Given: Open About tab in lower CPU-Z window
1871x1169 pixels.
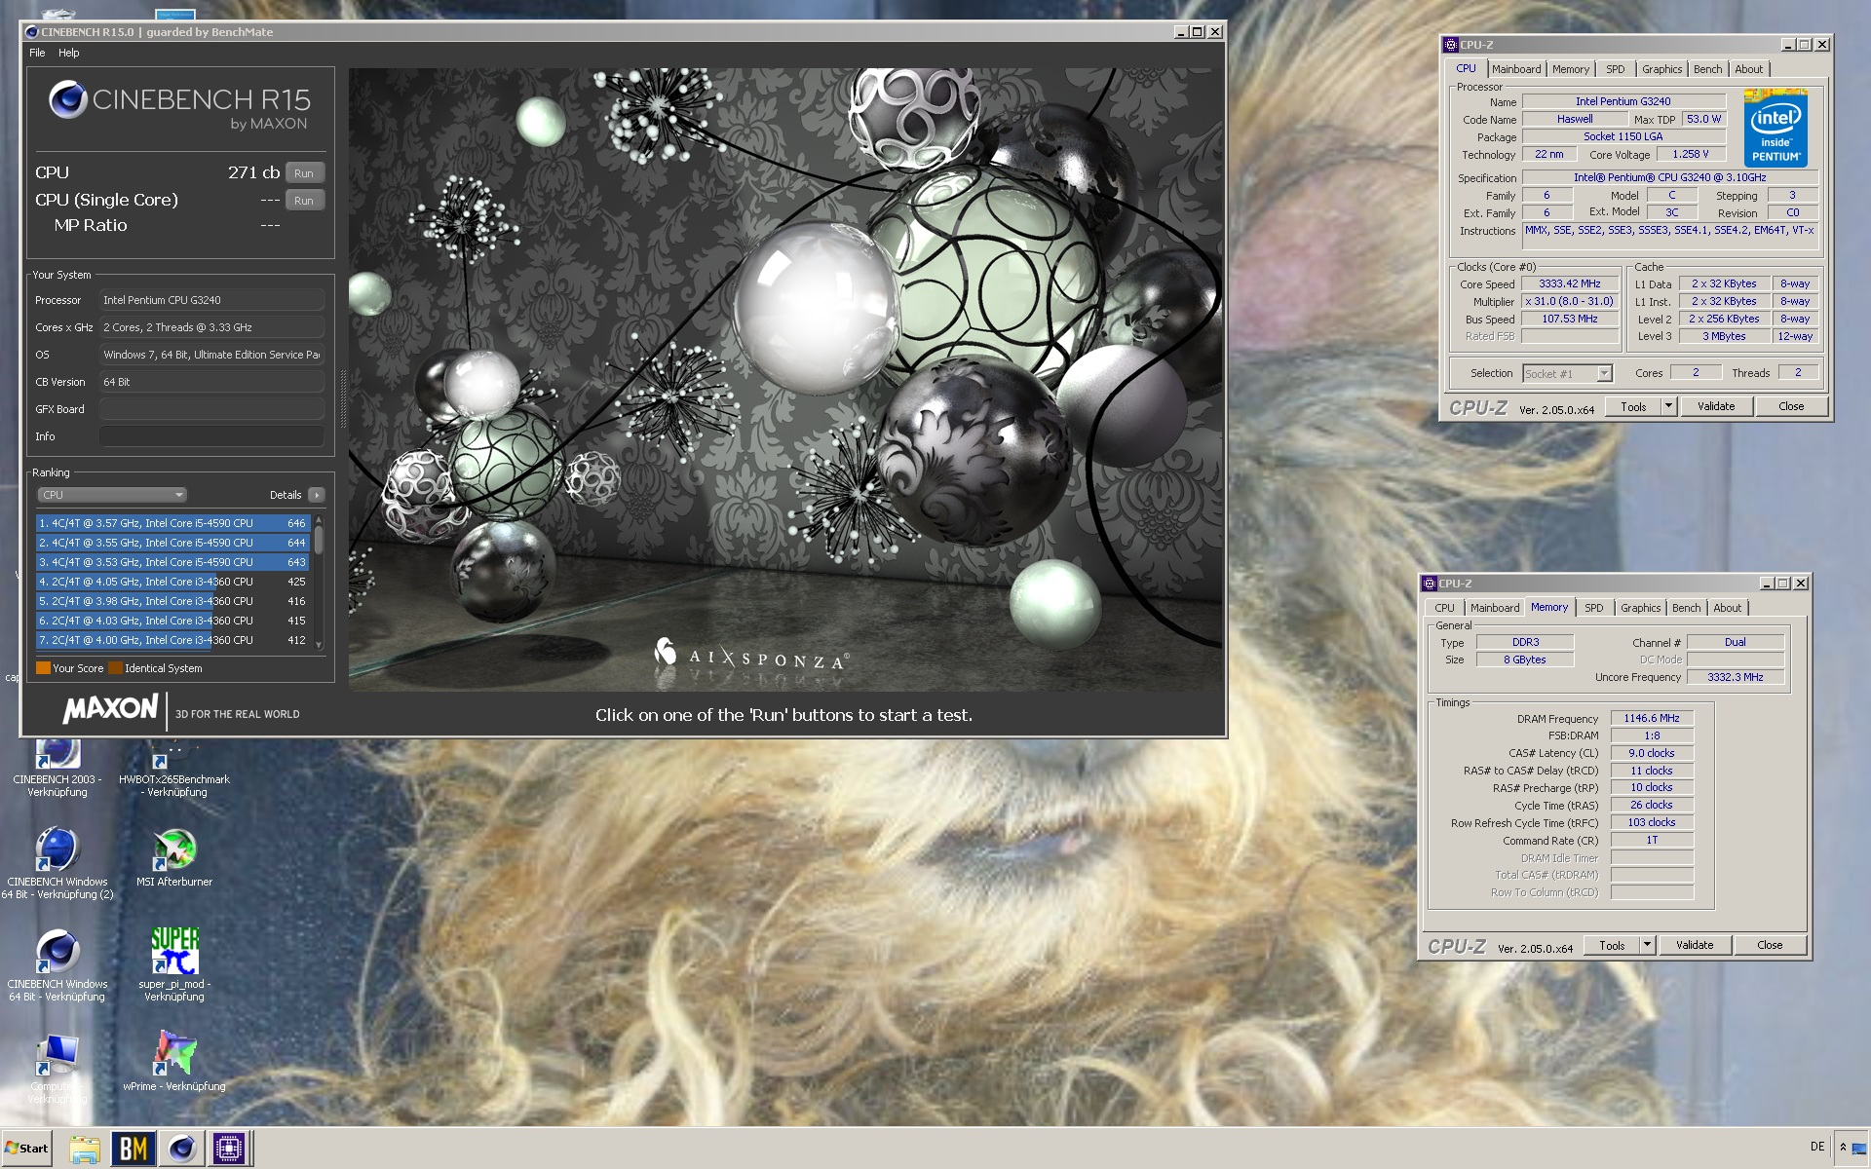Looking at the screenshot, I should point(1727,608).
